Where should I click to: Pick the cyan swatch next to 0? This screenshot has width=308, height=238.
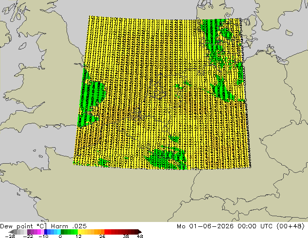tap(59, 232)
